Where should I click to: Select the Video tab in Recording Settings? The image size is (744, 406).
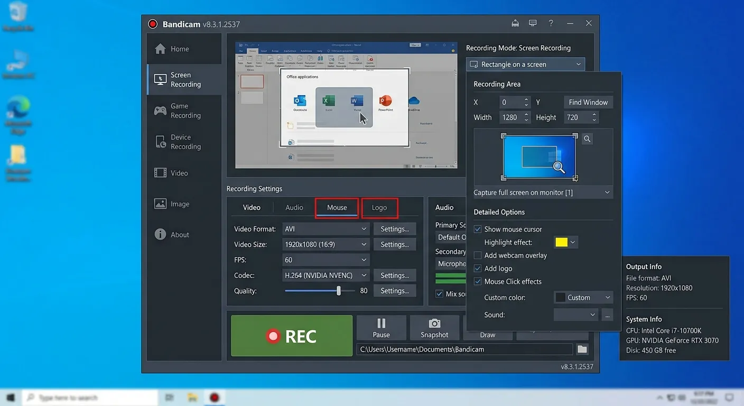[x=252, y=208]
